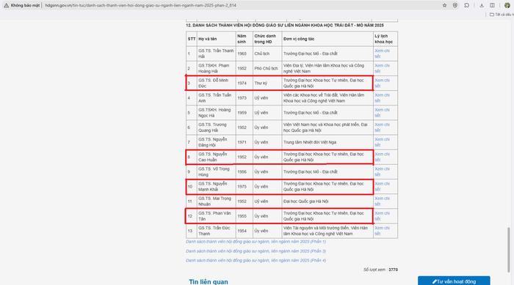The height and width of the screenshot is (285, 514).
Task: Open 'Xem chi tiết' link for Nguyễn Đăng Hội
Action: point(382,142)
